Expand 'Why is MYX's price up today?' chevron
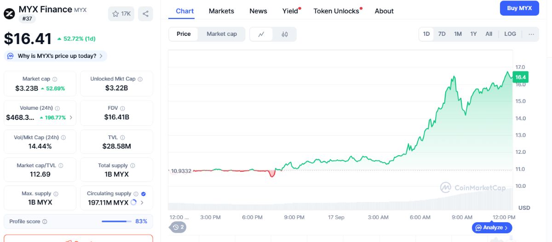The image size is (552, 242). 101,56
